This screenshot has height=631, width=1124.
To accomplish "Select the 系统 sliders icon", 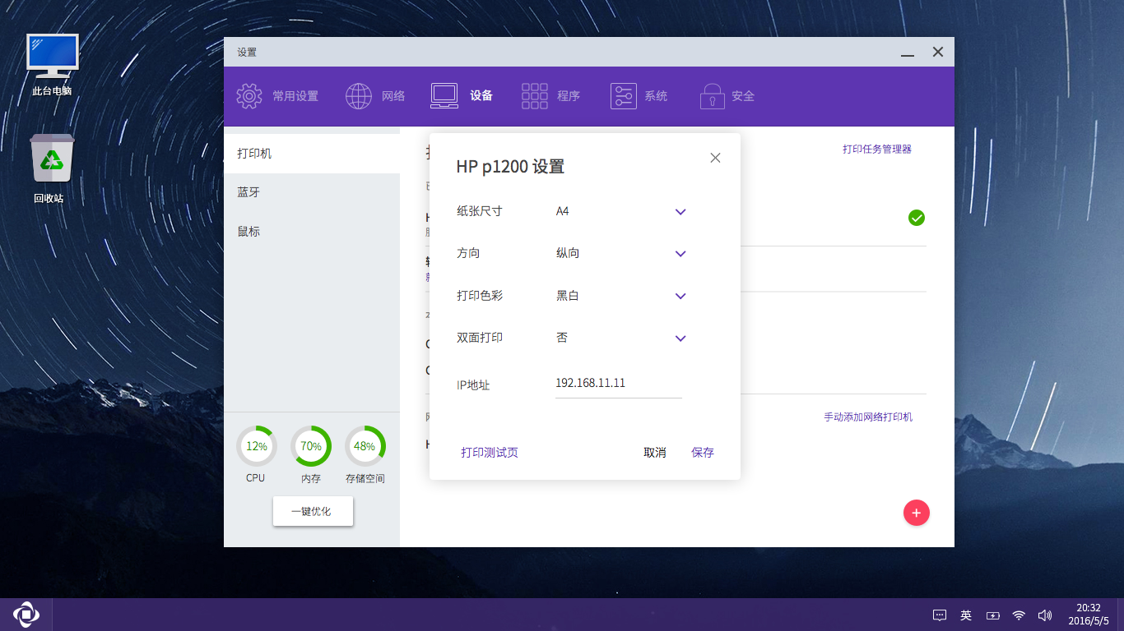I will pos(624,96).
